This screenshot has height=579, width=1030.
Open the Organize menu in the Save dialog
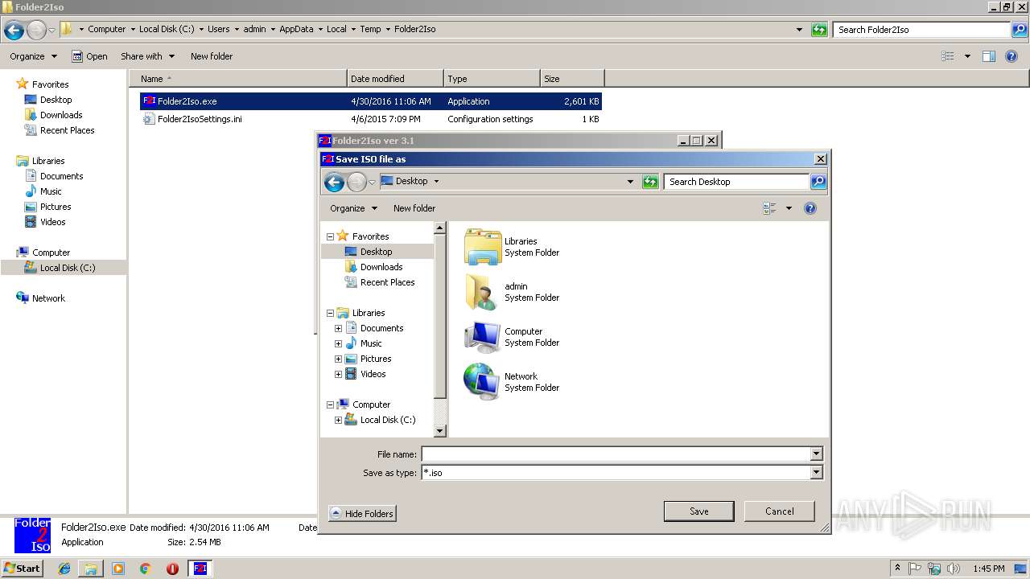[x=353, y=208]
